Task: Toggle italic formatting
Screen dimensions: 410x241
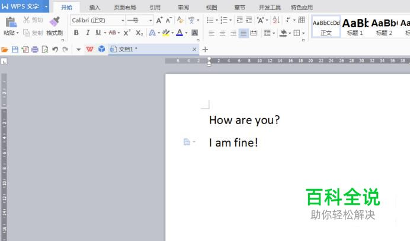Action: pyautogui.click(x=88, y=32)
